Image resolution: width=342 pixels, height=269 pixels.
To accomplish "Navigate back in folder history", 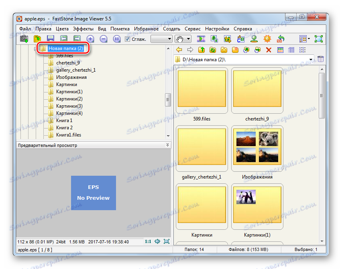I will pos(179,50).
